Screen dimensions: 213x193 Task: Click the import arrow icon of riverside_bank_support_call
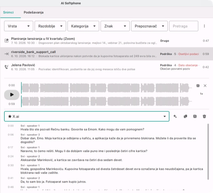(7, 54)
